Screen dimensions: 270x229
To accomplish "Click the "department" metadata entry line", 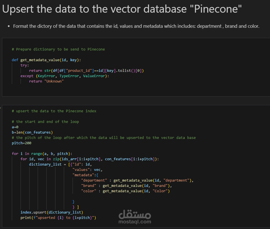I will 137,180.
